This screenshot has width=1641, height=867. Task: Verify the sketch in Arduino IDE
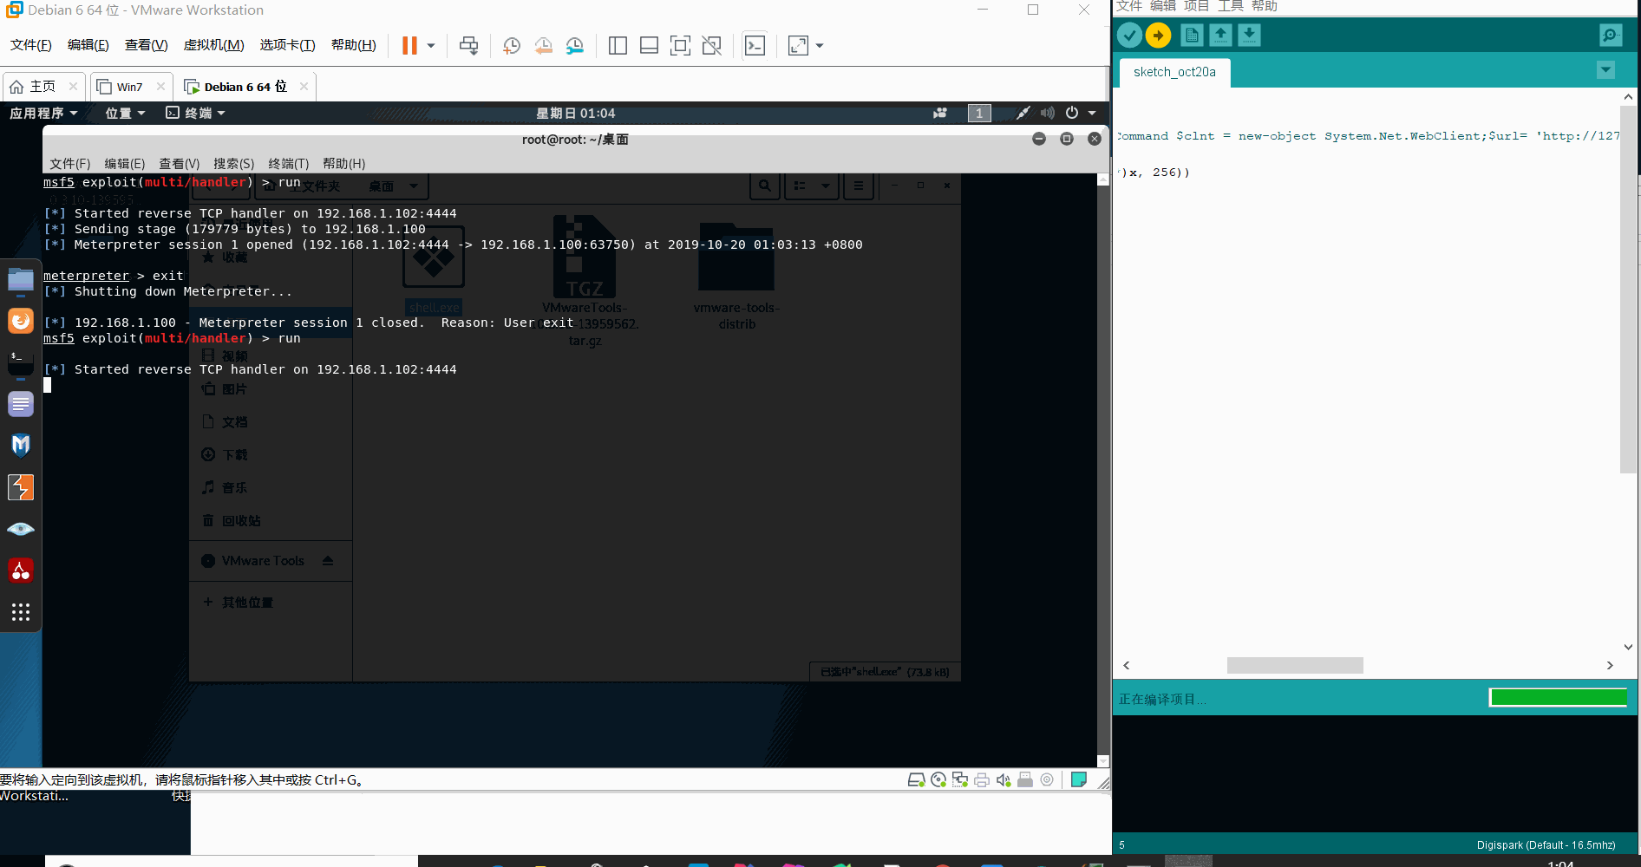[x=1129, y=35]
